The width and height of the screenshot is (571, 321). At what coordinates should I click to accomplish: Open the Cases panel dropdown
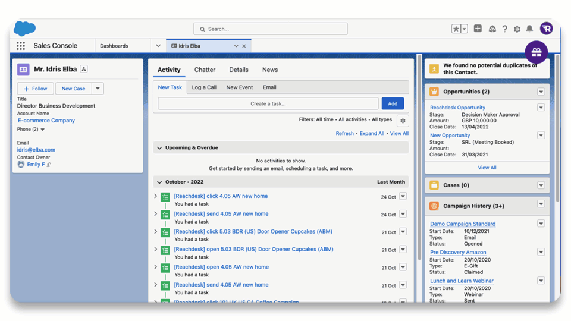(541, 185)
